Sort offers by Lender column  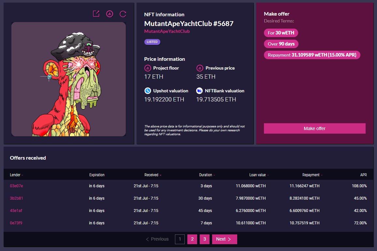pyautogui.click(x=16, y=175)
